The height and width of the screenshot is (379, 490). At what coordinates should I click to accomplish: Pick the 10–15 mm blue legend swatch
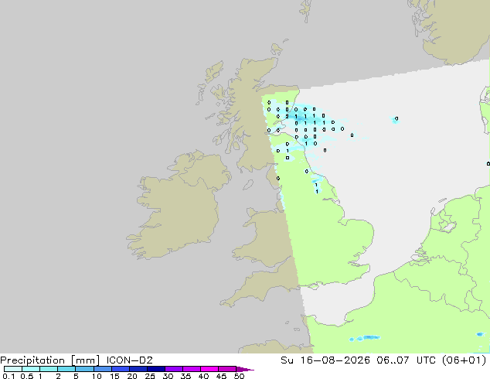102,369
